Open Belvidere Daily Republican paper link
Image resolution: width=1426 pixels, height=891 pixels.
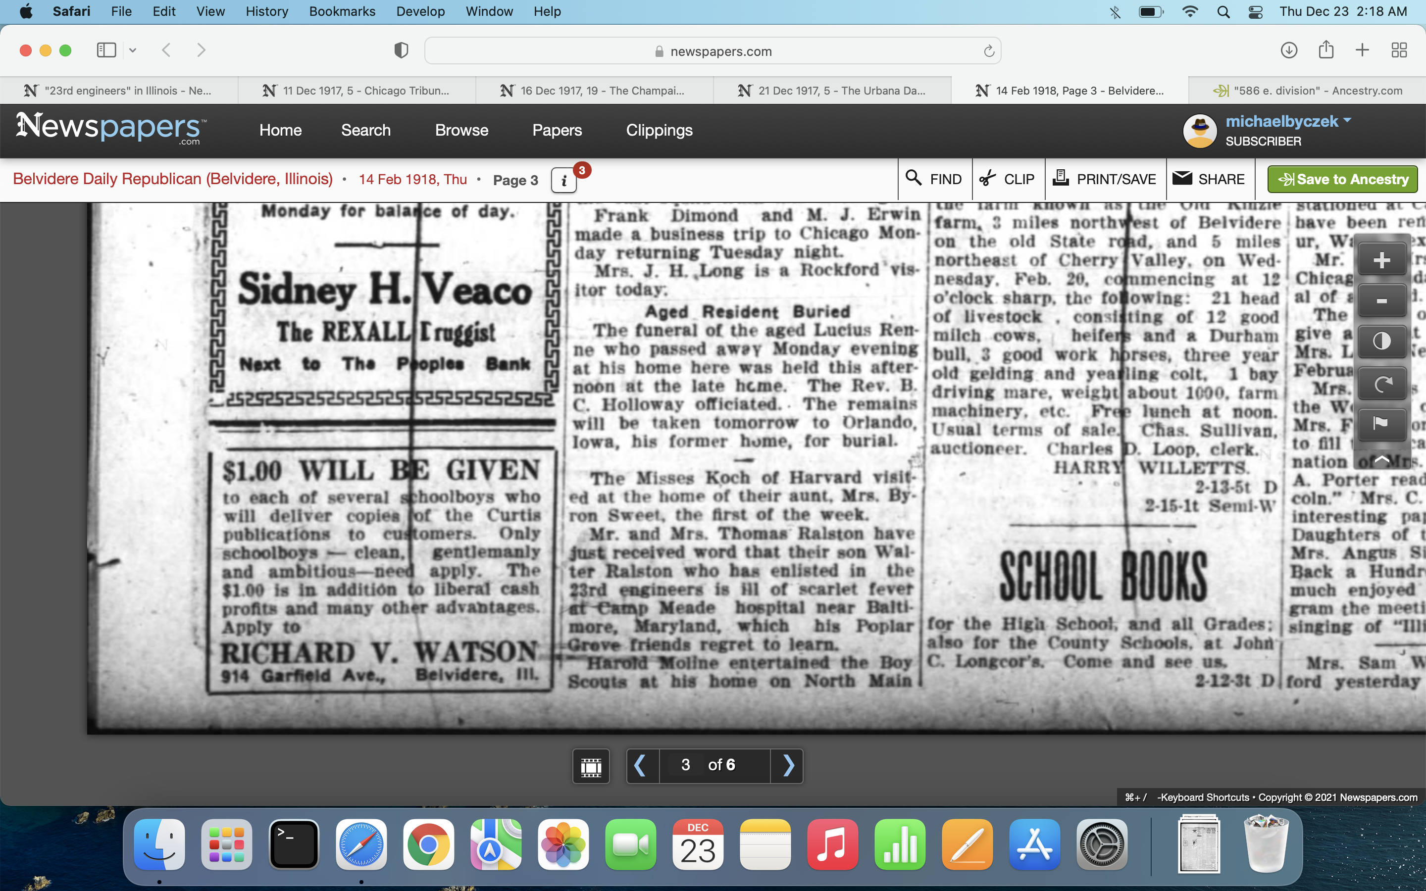pos(173,179)
